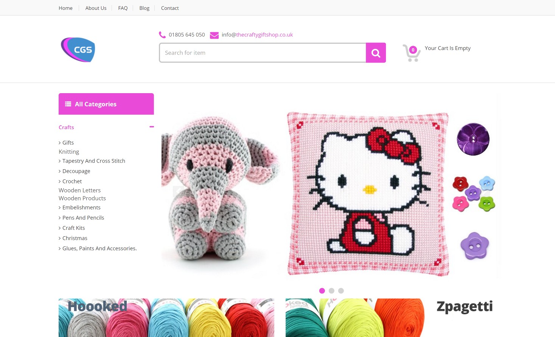Image resolution: width=555 pixels, height=337 pixels.
Task: Open the Blog menu link
Action: click(144, 8)
